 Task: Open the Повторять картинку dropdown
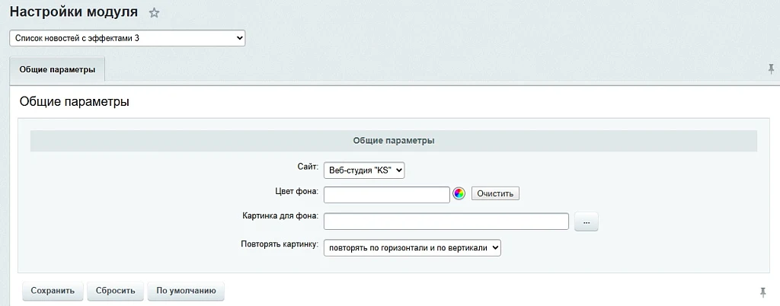(x=412, y=248)
